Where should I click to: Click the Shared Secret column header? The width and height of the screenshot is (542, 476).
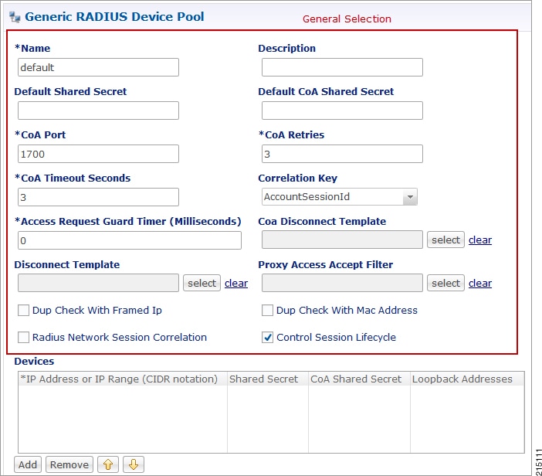(x=268, y=379)
